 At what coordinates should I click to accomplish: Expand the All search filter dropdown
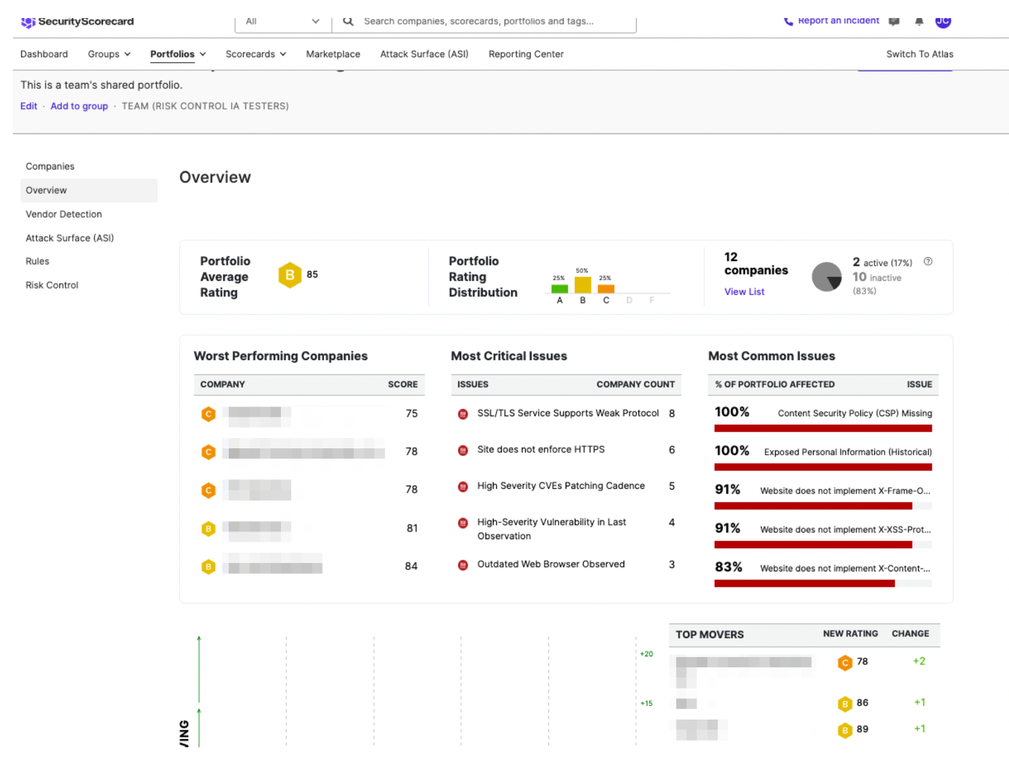tap(283, 21)
